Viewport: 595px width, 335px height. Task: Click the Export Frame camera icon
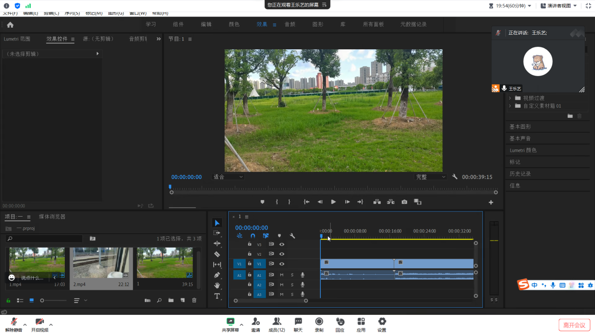coord(404,202)
